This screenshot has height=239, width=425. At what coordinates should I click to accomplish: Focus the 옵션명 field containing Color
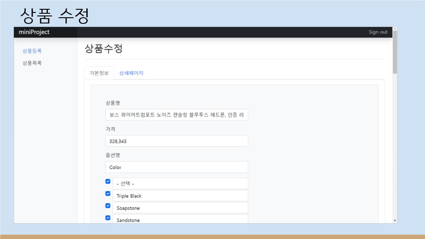[x=177, y=167]
